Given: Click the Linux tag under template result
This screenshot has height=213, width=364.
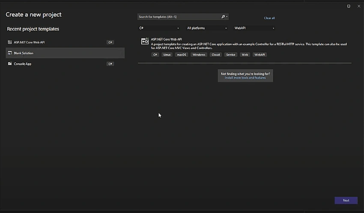Looking at the screenshot, I should pyautogui.click(x=167, y=55).
